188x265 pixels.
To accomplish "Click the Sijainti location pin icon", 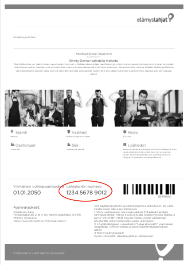I will [x=12, y=132].
